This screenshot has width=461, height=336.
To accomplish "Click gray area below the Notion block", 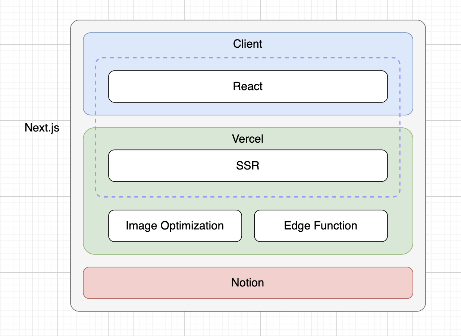I will pyautogui.click(x=248, y=305).
